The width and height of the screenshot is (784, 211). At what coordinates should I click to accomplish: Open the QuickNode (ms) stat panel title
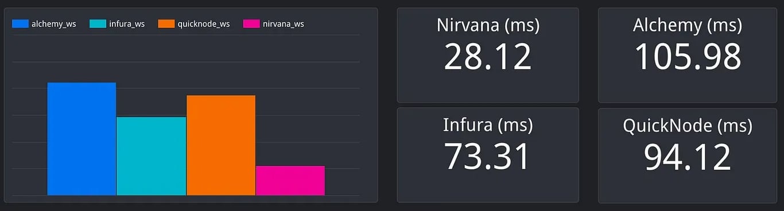tap(688, 126)
